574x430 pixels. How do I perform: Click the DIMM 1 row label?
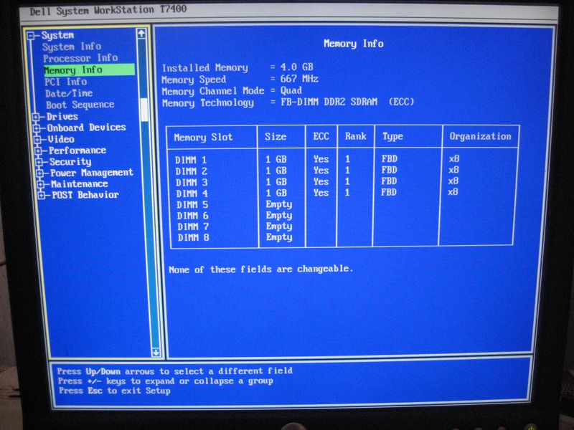click(x=191, y=160)
